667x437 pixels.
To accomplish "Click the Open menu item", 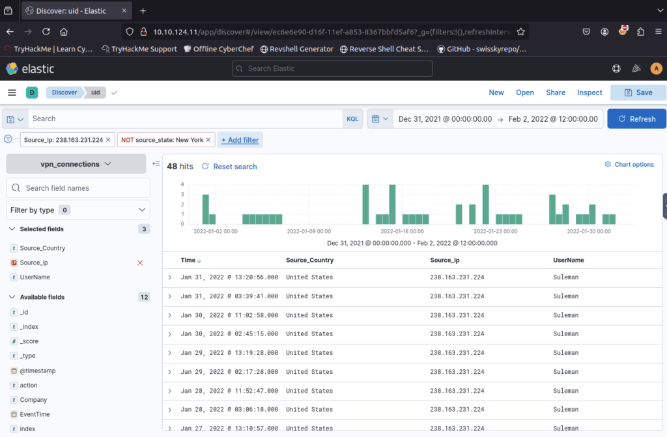I will (x=525, y=92).
